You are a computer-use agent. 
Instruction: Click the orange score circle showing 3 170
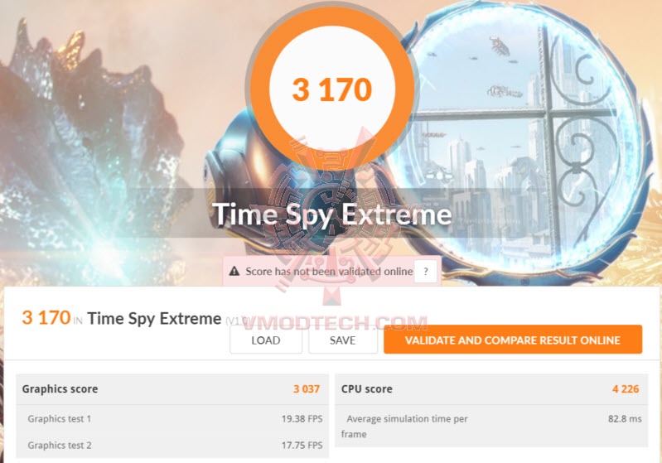(x=331, y=89)
